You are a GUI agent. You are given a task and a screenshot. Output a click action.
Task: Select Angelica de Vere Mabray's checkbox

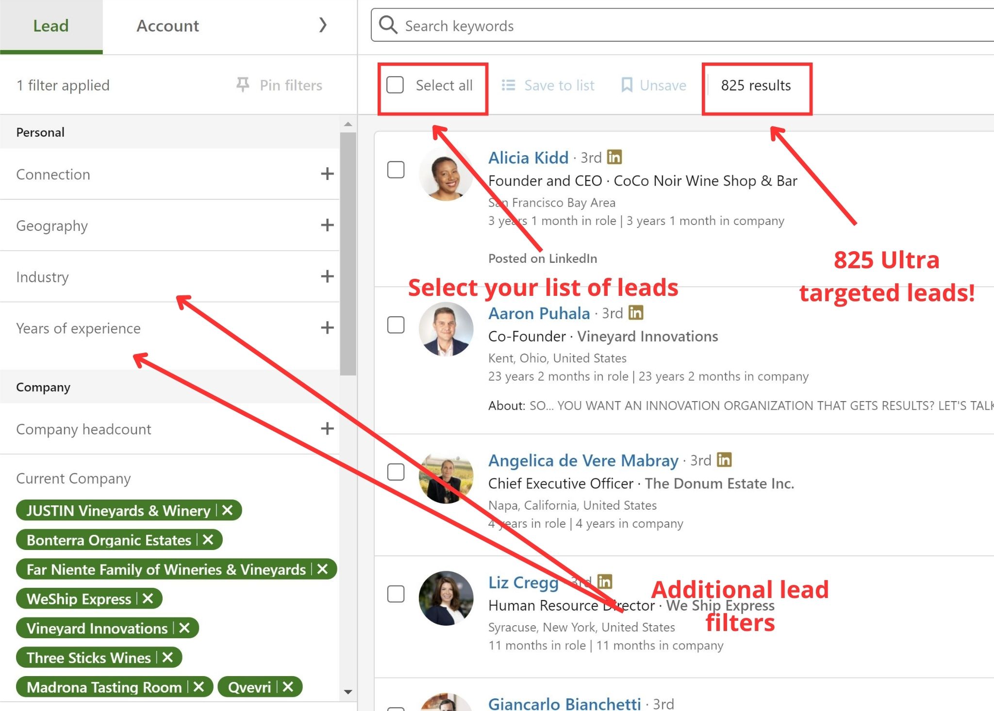(x=396, y=471)
